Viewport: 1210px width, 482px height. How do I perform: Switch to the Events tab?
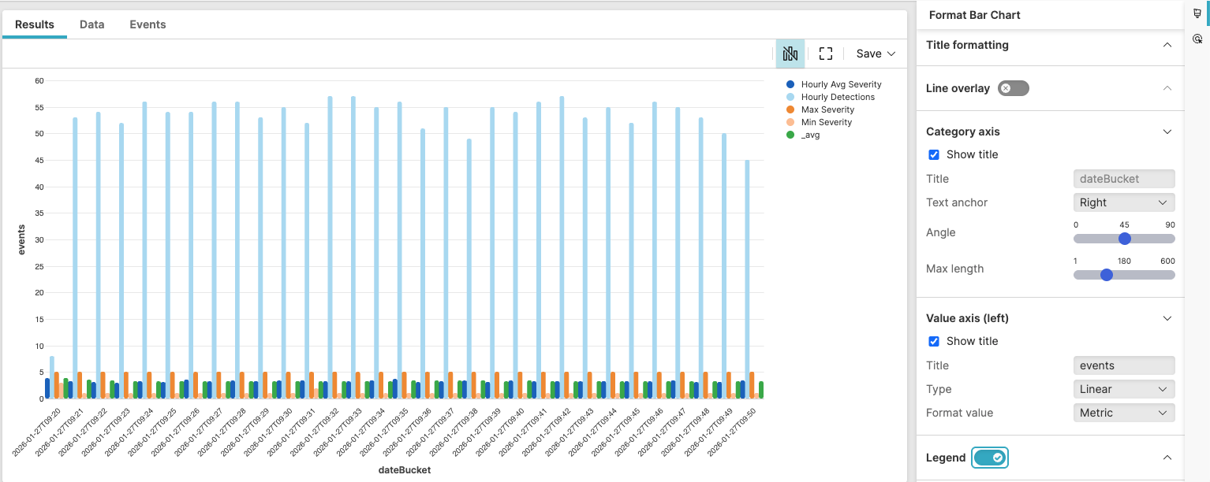[148, 24]
